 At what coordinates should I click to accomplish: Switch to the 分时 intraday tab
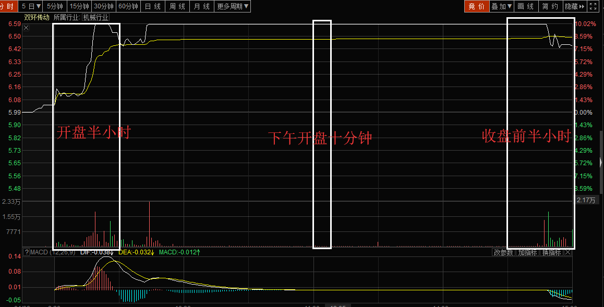coord(8,6)
